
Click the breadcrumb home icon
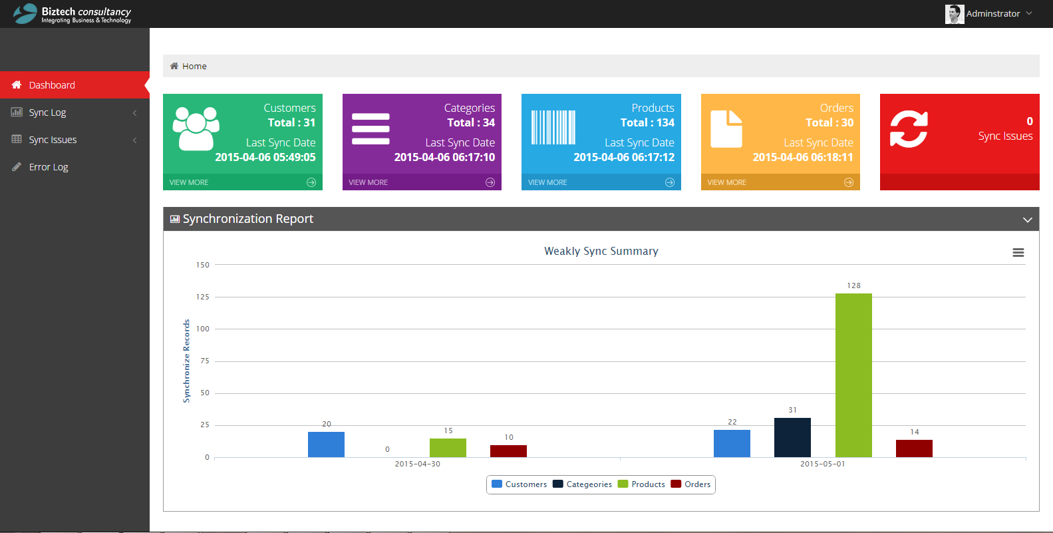(x=174, y=66)
